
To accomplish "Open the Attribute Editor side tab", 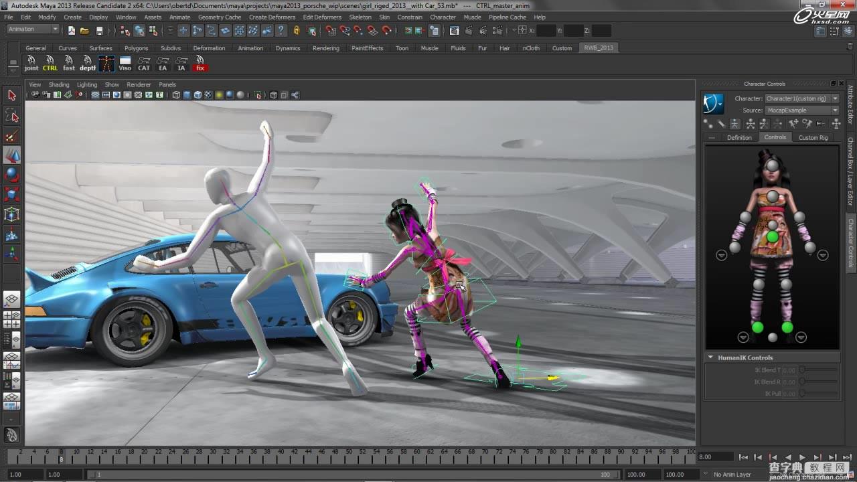I will point(851,105).
